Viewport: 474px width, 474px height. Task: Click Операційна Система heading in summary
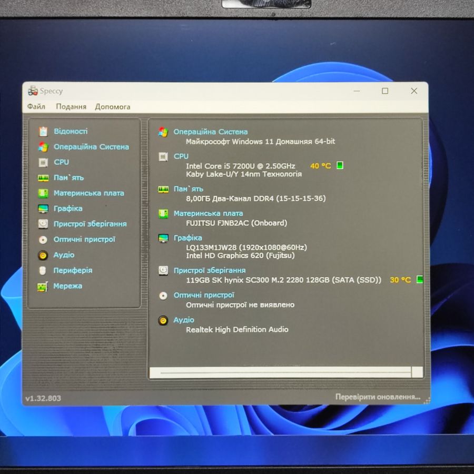coord(210,132)
